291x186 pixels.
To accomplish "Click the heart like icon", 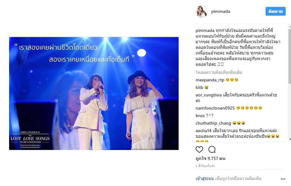I will point(199,149).
